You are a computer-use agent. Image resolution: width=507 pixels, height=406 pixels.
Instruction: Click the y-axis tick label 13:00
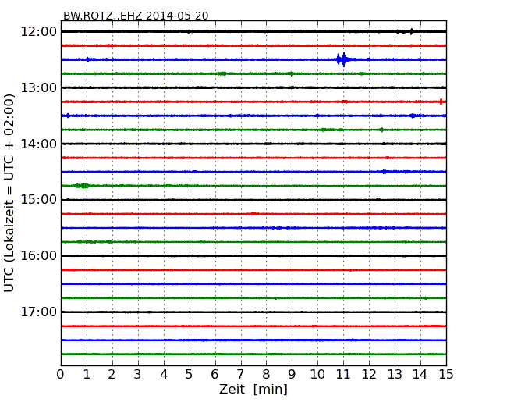pos(39,87)
